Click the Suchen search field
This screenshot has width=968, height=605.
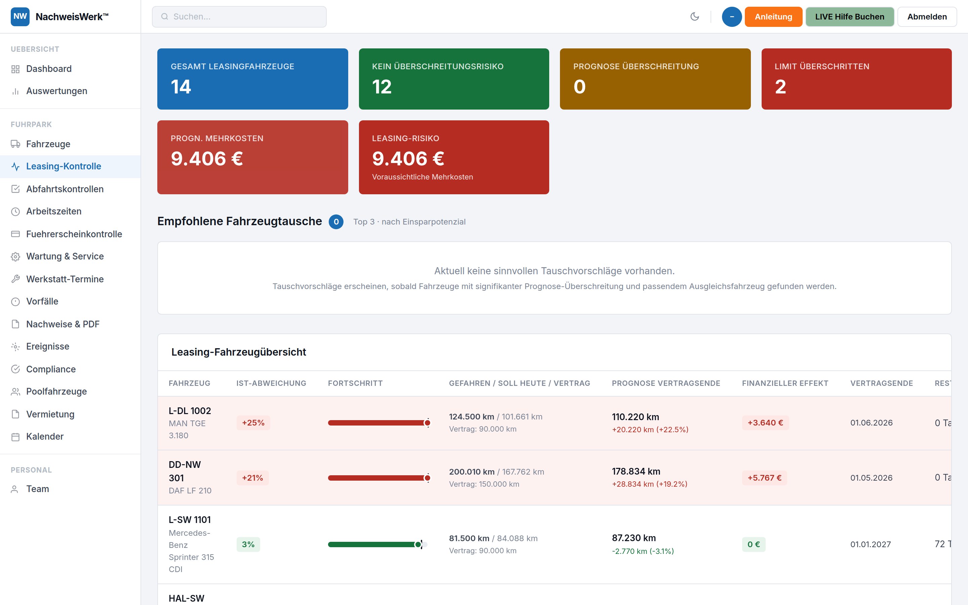point(239,17)
